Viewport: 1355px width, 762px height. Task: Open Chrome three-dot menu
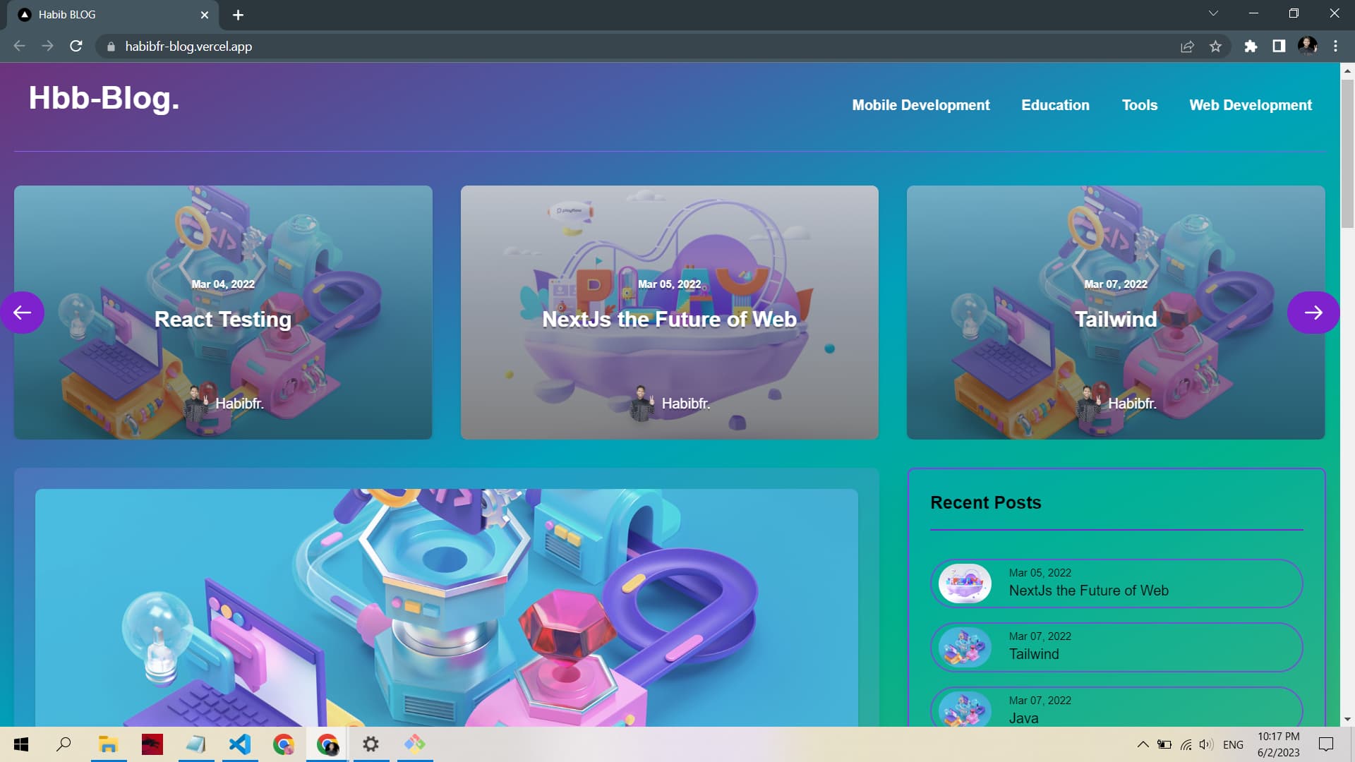click(1335, 47)
